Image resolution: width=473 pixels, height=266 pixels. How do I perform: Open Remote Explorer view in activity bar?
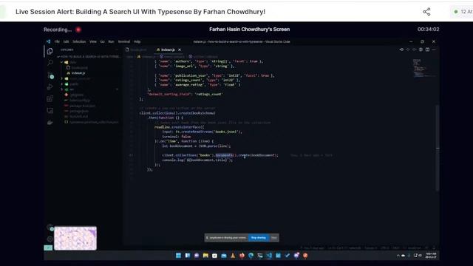click(x=50, y=111)
